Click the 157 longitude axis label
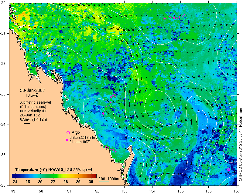 [x=237, y=191]
